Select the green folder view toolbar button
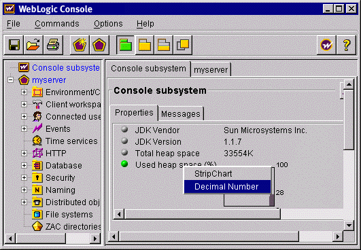 126,45
